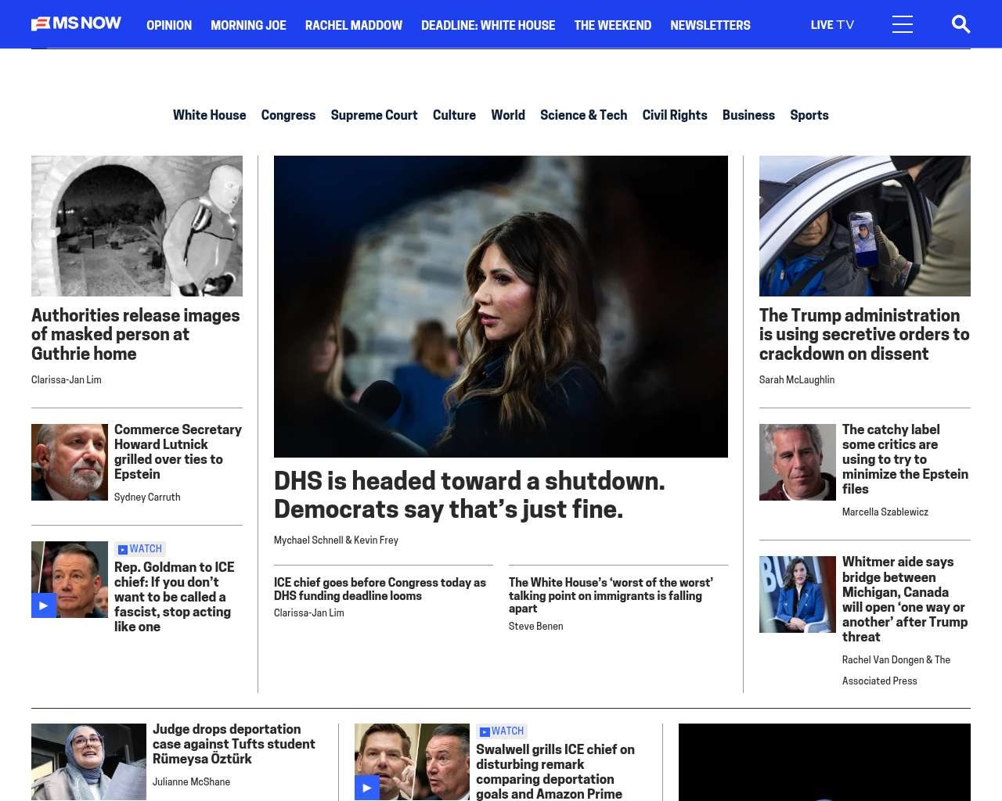Screen dimensions: 1002x801
Task: Click the MS NOW logo
Action: pos(76,24)
